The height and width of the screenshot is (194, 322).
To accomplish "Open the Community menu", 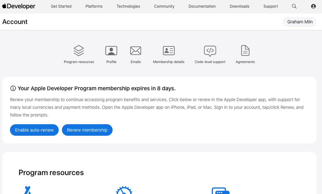I will [164, 6].
